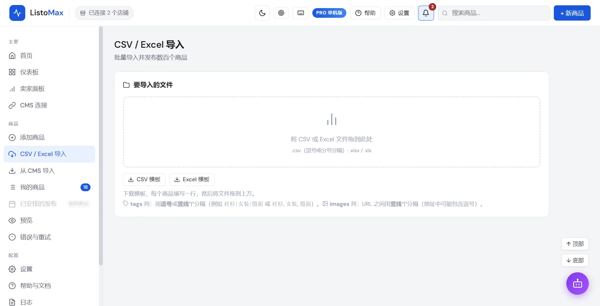The width and height of the screenshot is (600, 306).
Task: Open notifications bell icon
Action: [x=426, y=13]
